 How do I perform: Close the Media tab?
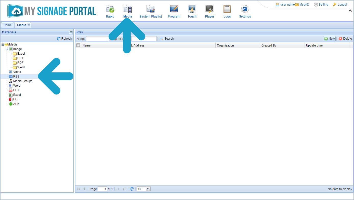click(x=29, y=24)
